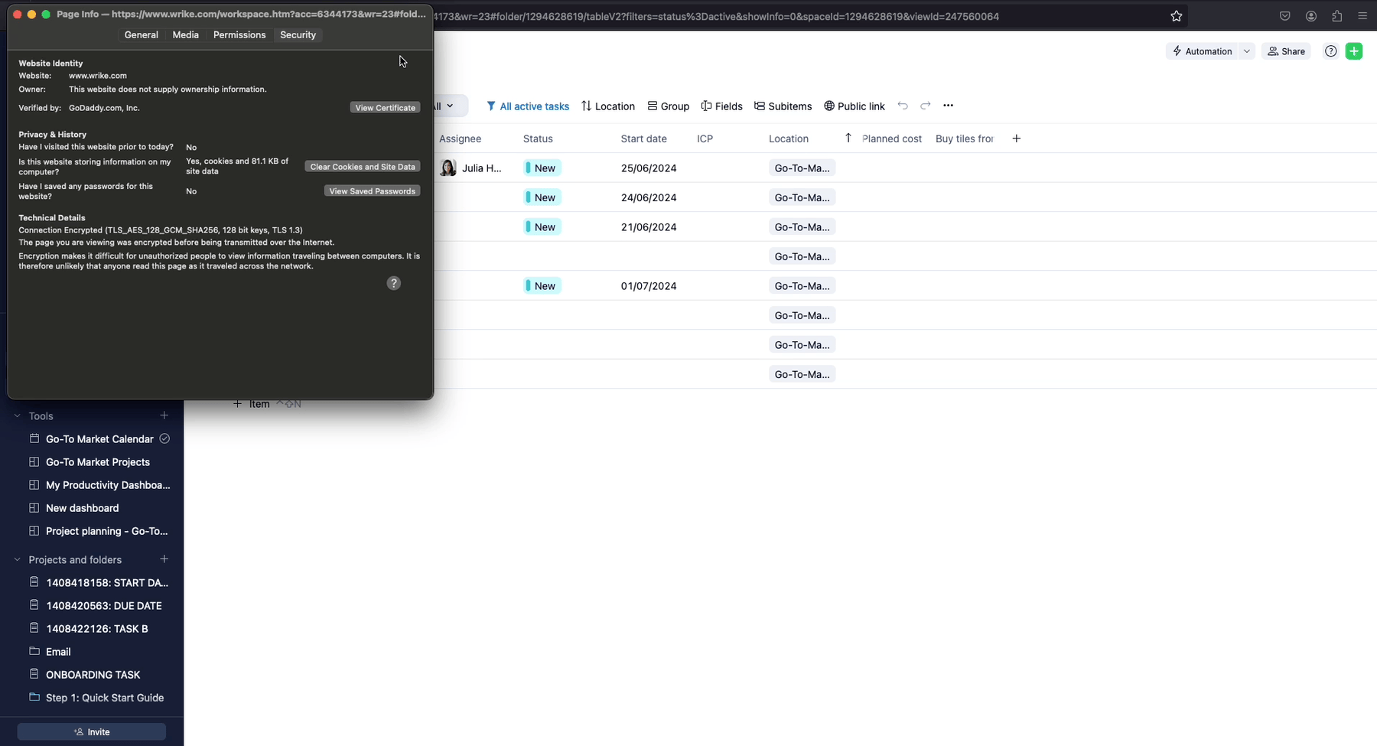Click the bookmark star icon in address bar
Viewport: 1377px width, 746px height.
click(x=1177, y=16)
